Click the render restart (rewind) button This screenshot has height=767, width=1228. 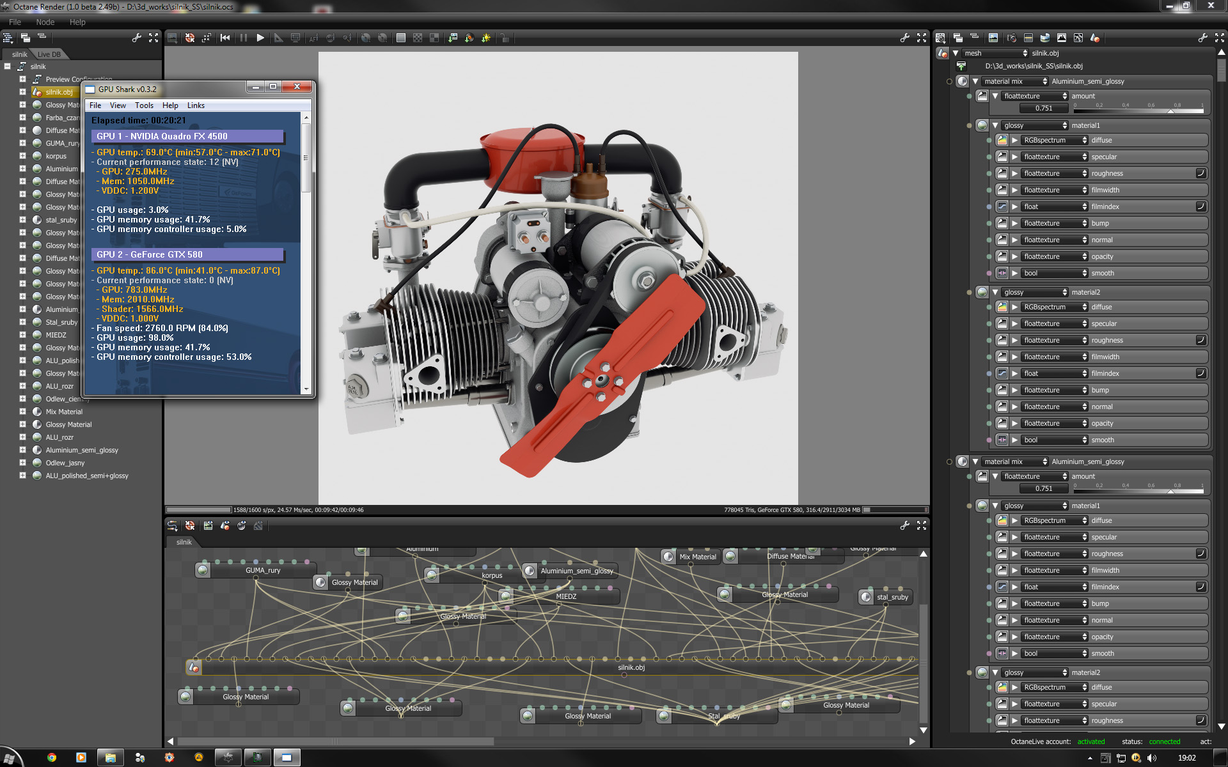225,38
